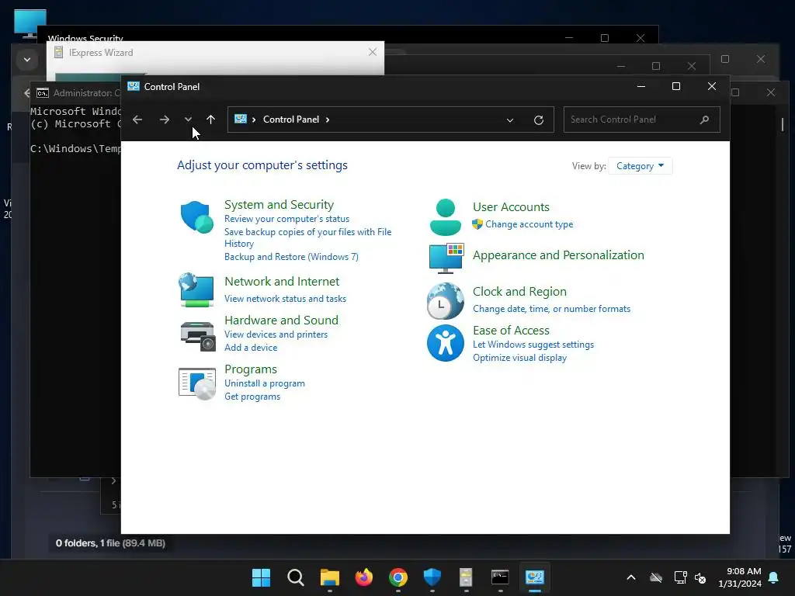Expand the root chevron before Control Panel breadcrumb
The image size is (795, 596).
pos(254,120)
